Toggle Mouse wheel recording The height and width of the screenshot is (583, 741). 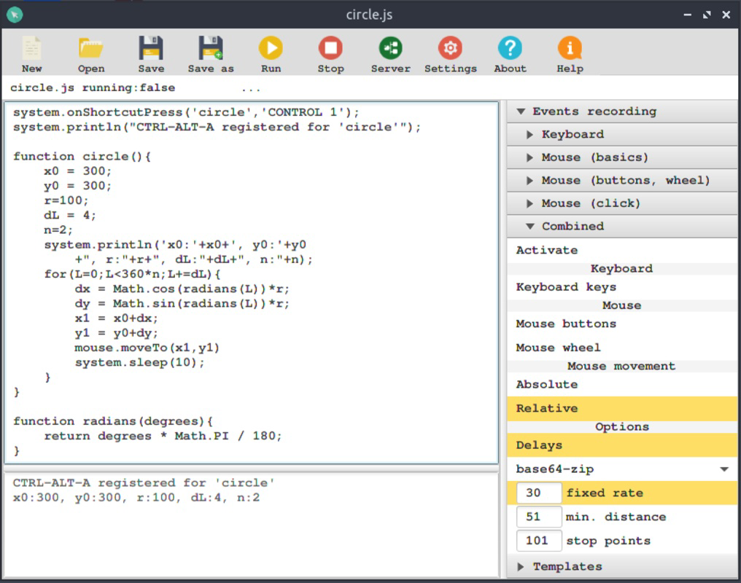(x=621, y=348)
